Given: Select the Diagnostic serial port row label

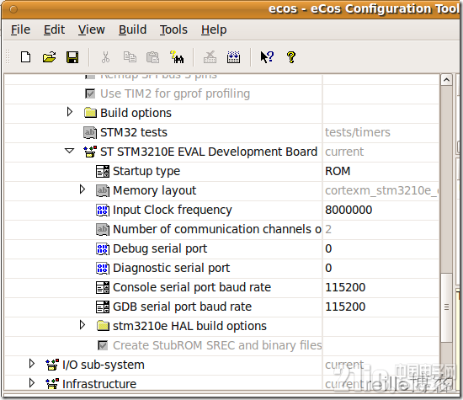Looking at the screenshot, I should point(171,269).
